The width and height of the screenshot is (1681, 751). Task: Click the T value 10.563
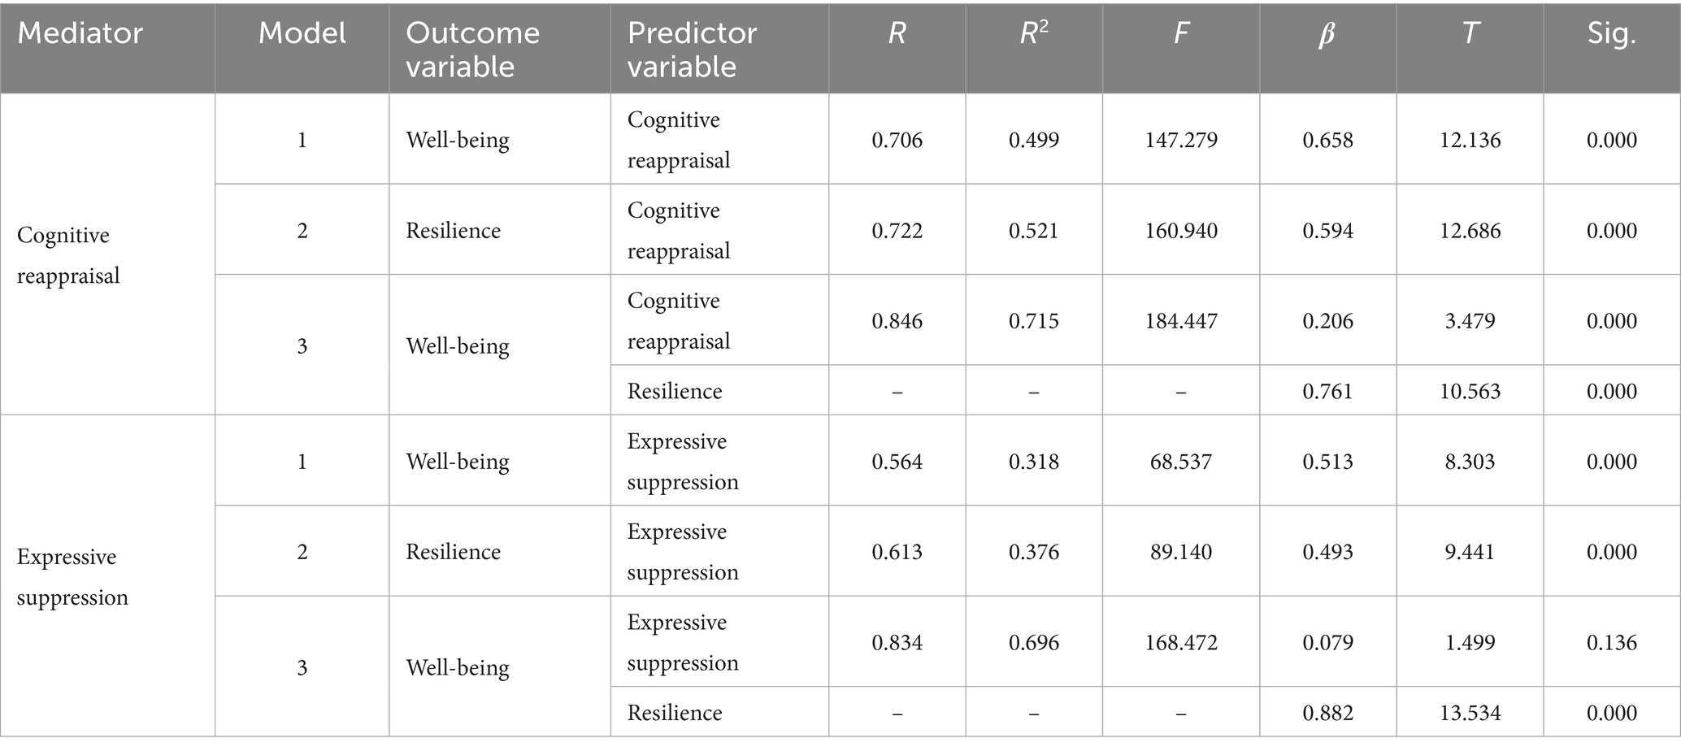point(1470,392)
